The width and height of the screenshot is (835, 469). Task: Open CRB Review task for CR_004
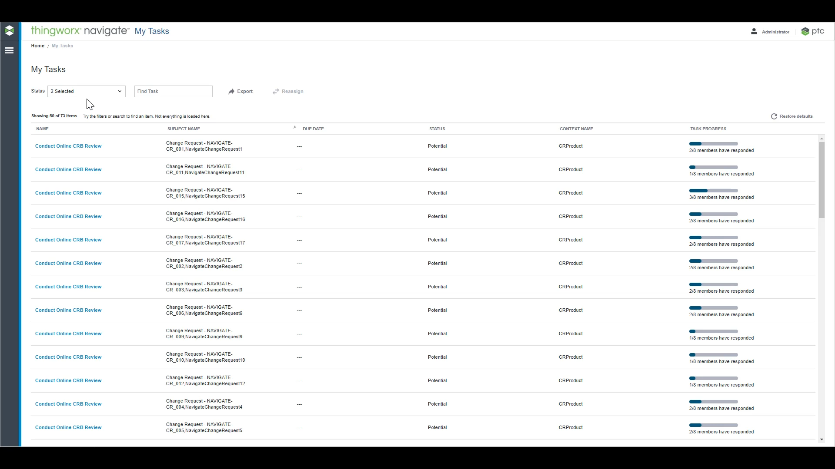[x=68, y=404]
